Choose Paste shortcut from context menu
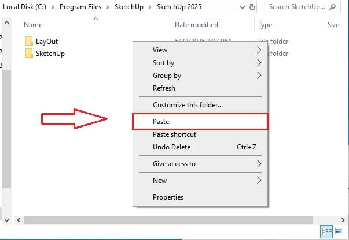Viewport: 349px width, 240px height. (200, 134)
